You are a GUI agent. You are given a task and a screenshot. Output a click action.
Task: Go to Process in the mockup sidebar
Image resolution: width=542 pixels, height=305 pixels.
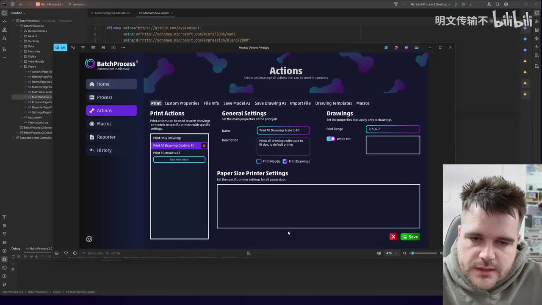(111, 97)
